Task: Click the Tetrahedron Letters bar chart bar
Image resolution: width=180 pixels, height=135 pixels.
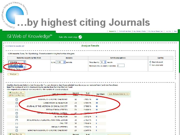Action: click(x=97, y=110)
